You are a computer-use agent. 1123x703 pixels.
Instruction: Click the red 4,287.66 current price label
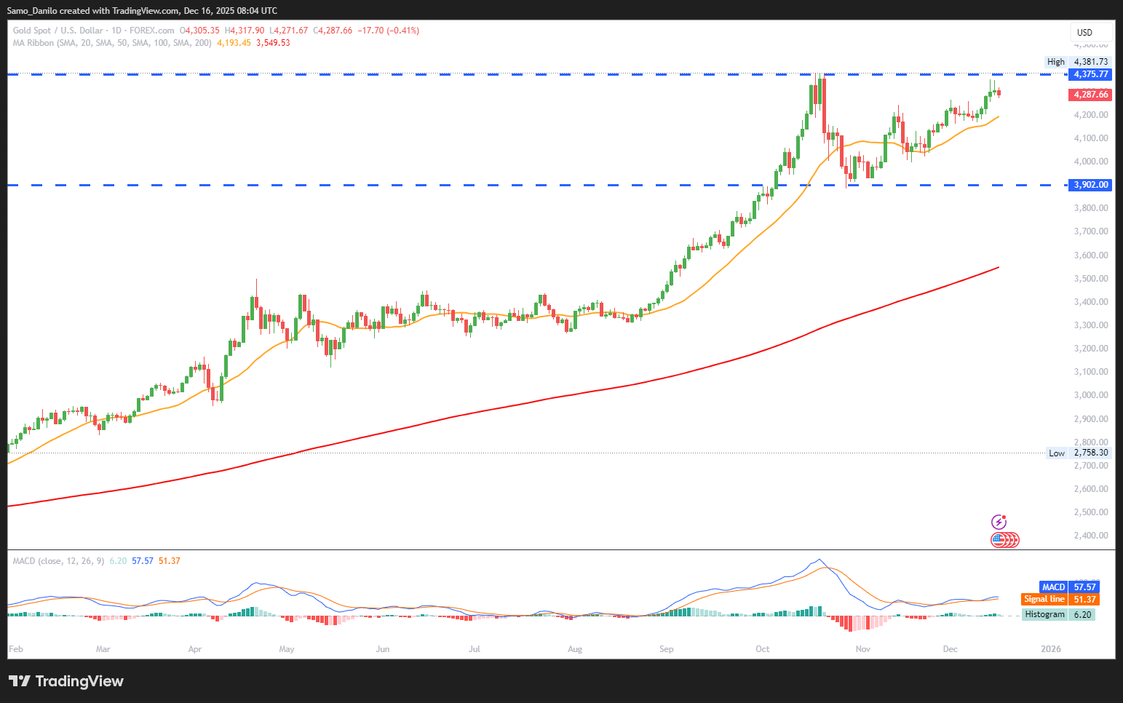(1090, 95)
